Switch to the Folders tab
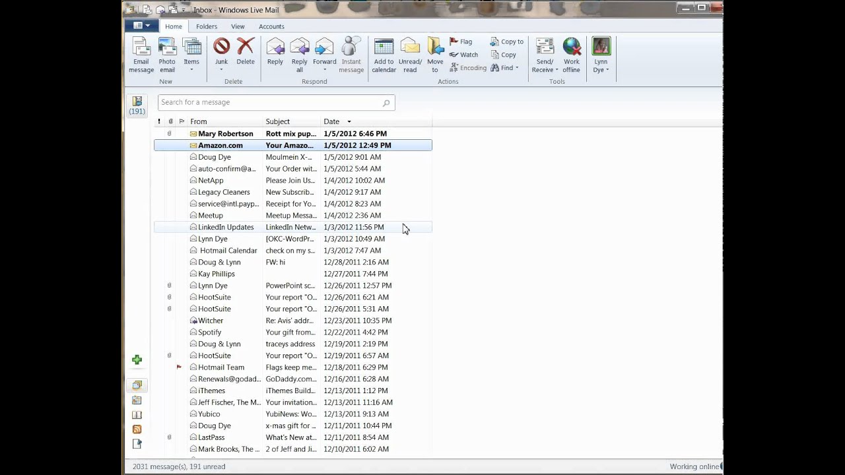 point(207,26)
